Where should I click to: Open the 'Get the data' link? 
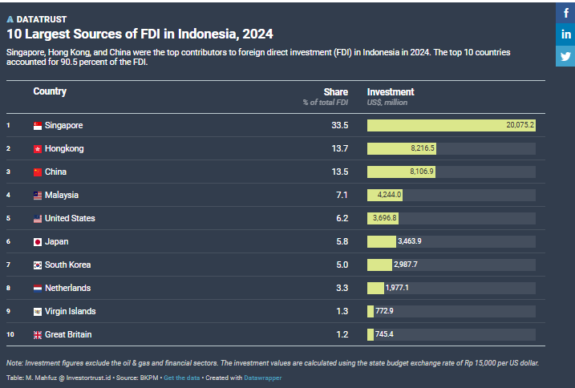pos(180,377)
